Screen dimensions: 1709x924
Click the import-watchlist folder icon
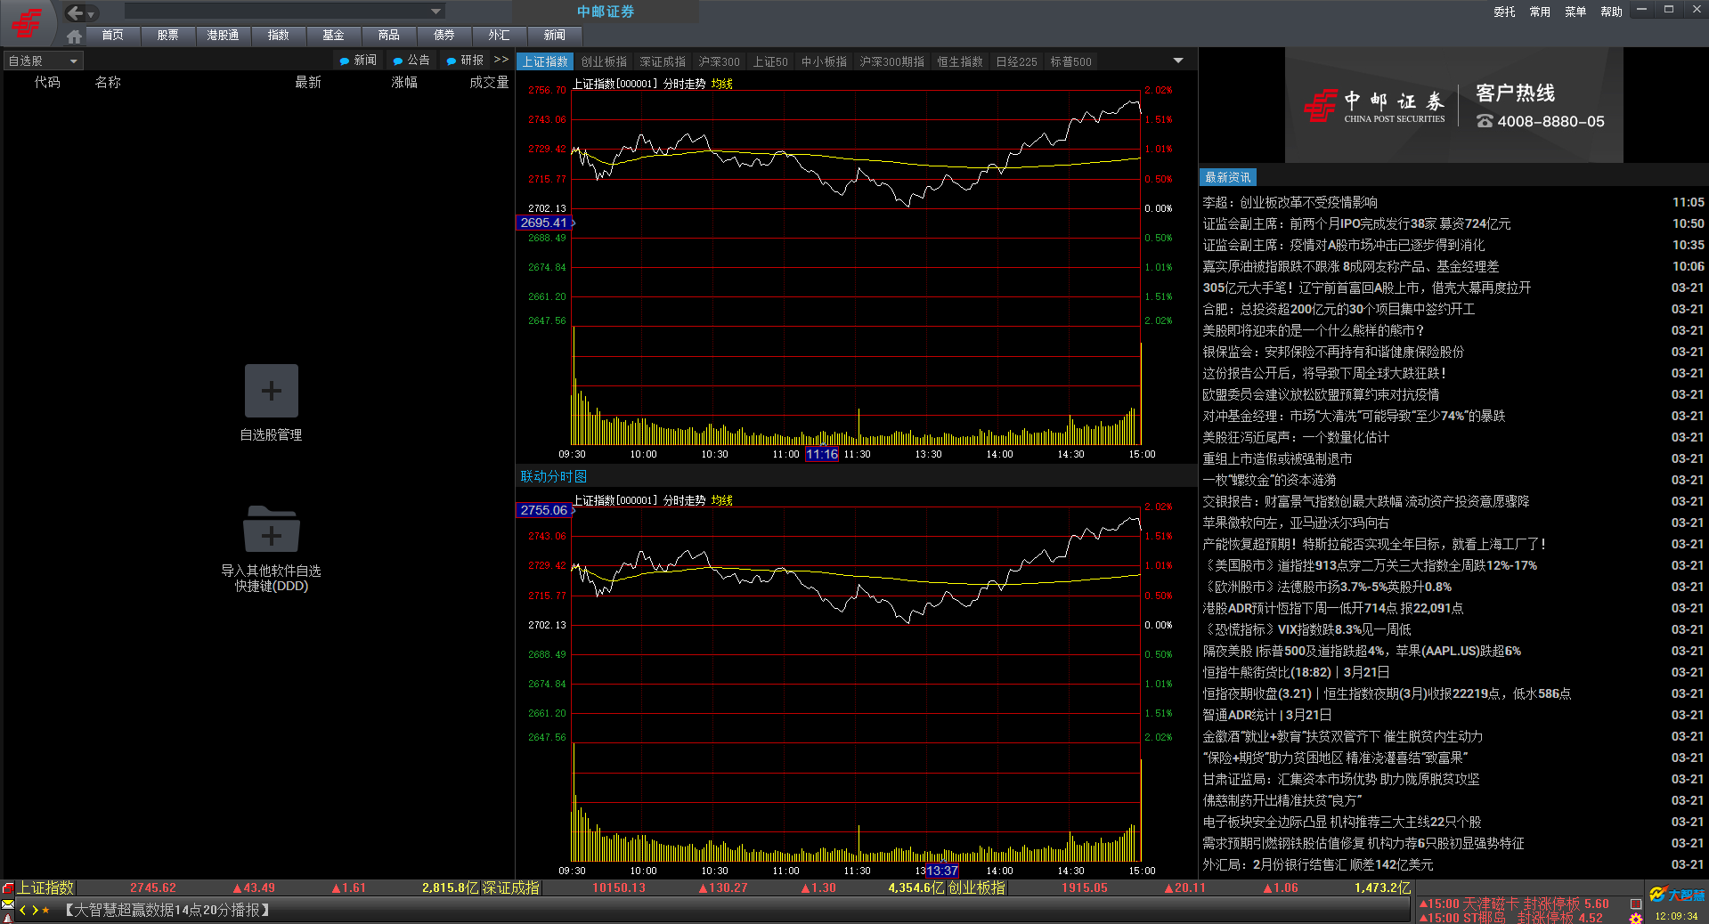pos(272,529)
